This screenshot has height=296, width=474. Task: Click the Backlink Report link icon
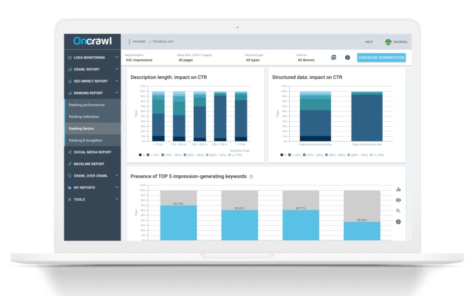click(x=70, y=164)
